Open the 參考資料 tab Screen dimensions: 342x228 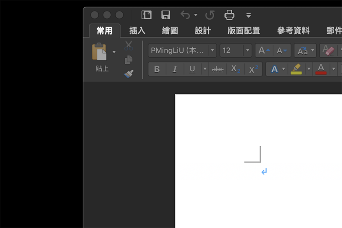point(293,30)
